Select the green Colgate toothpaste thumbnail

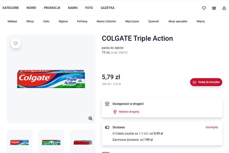[51, 142]
